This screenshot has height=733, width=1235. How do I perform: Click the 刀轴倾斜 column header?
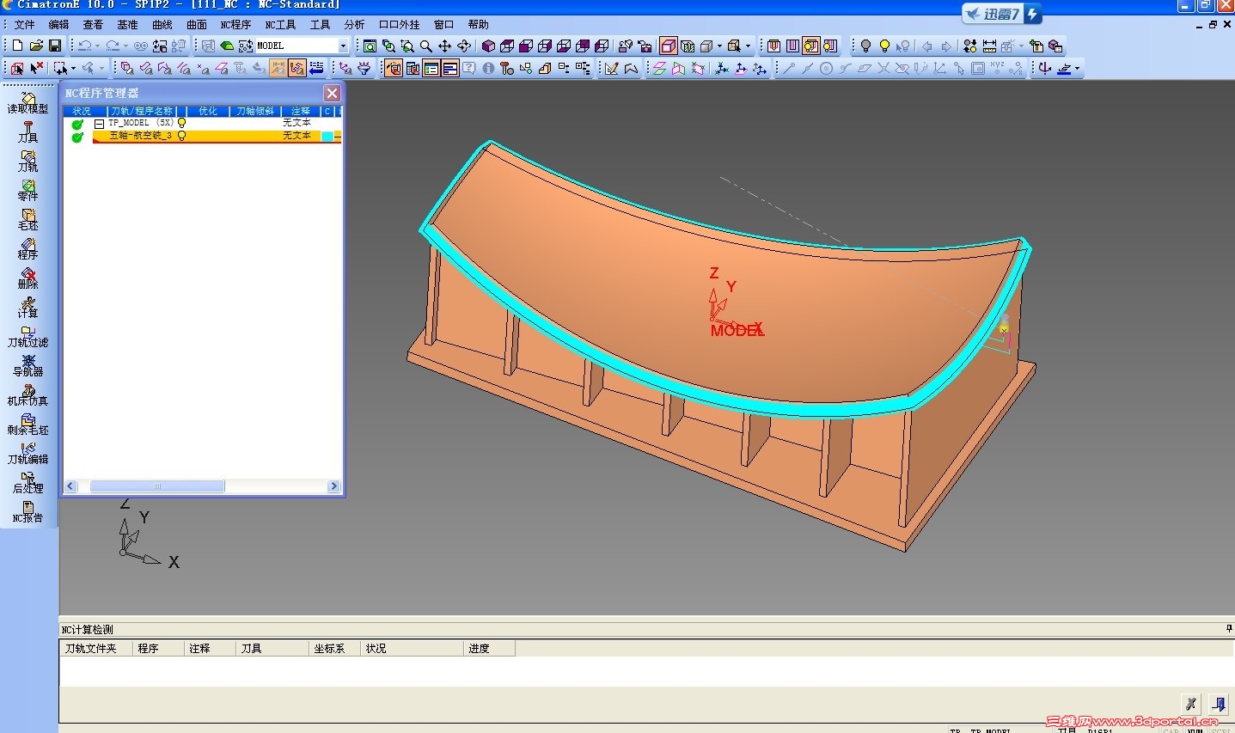(x=255, y=111)
